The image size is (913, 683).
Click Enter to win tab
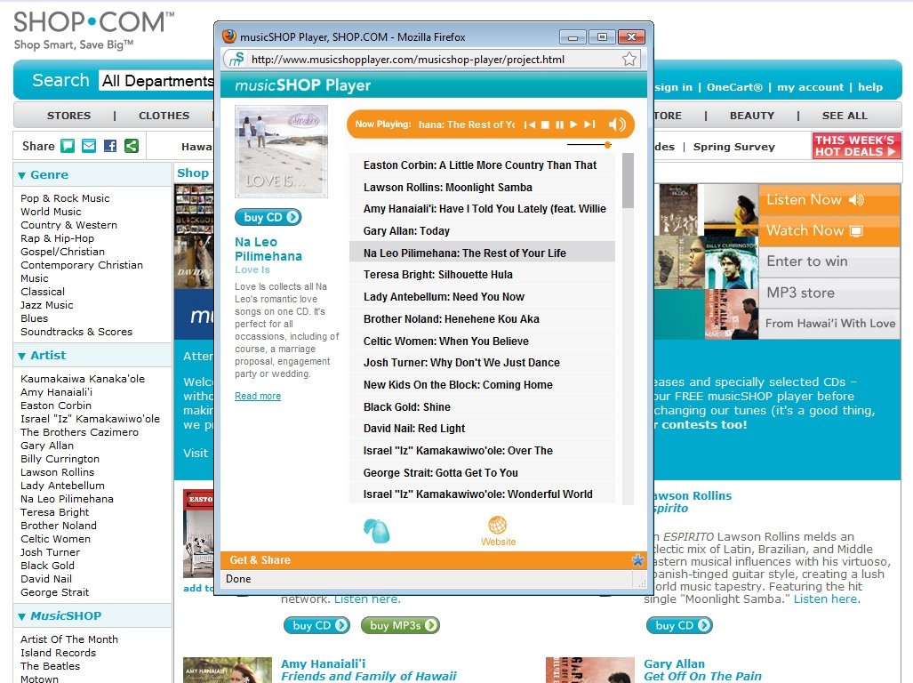coord(829,261)
